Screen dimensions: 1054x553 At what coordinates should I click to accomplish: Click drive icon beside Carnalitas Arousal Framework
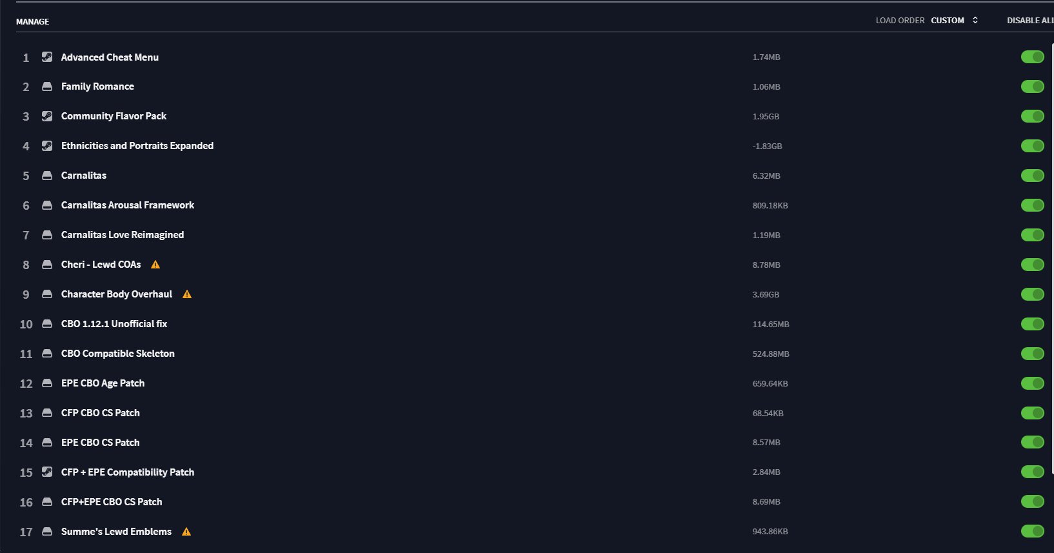[x=47, y=205]
